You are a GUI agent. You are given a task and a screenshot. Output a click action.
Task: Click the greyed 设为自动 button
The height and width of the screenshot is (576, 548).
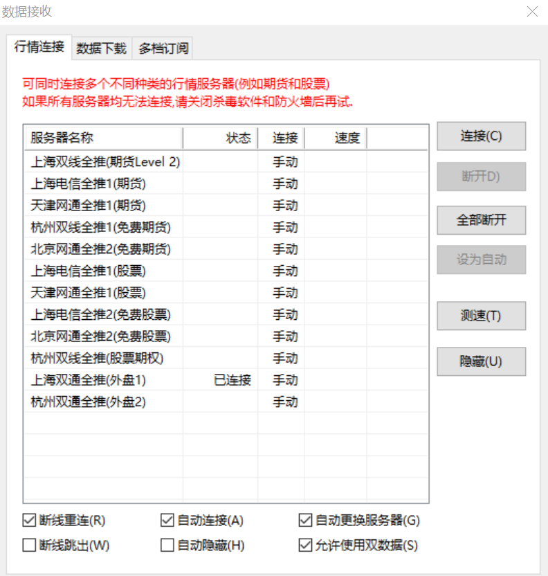pyautogui.click(x=481, y=260)
